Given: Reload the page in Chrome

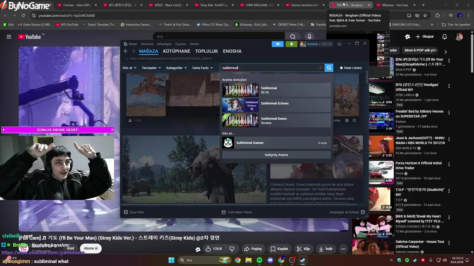Looking at the screenshot, I should coord(23,16).
